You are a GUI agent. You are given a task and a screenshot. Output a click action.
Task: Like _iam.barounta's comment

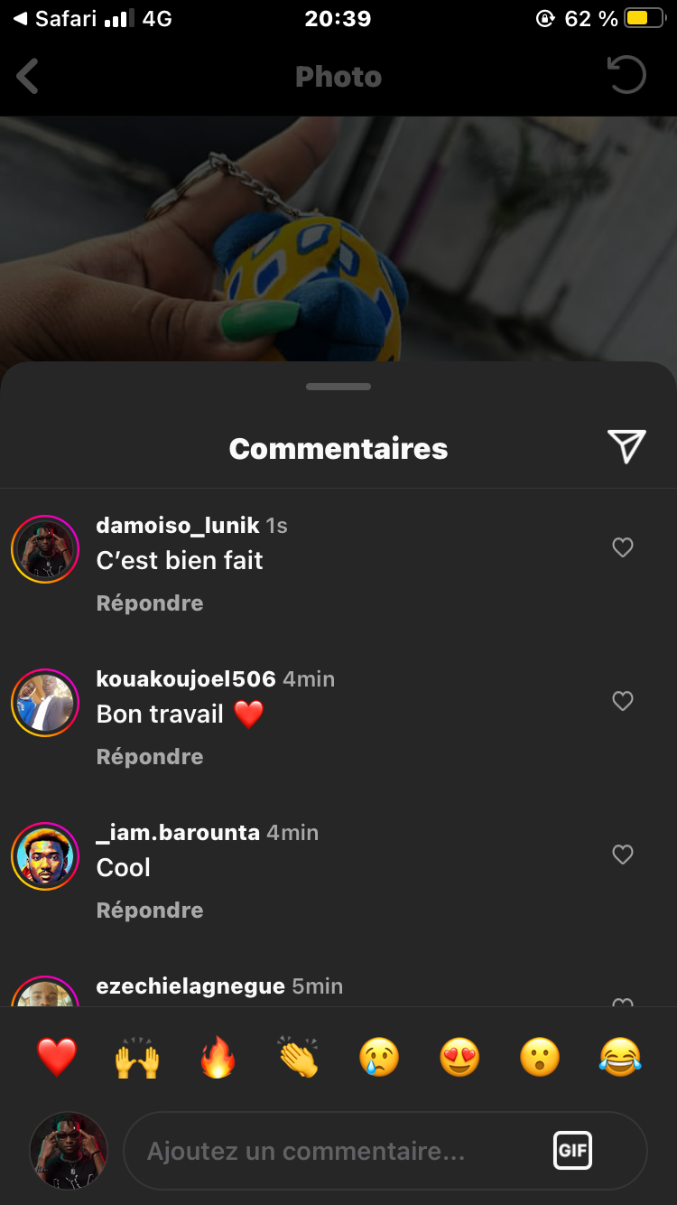pos(623,855)
